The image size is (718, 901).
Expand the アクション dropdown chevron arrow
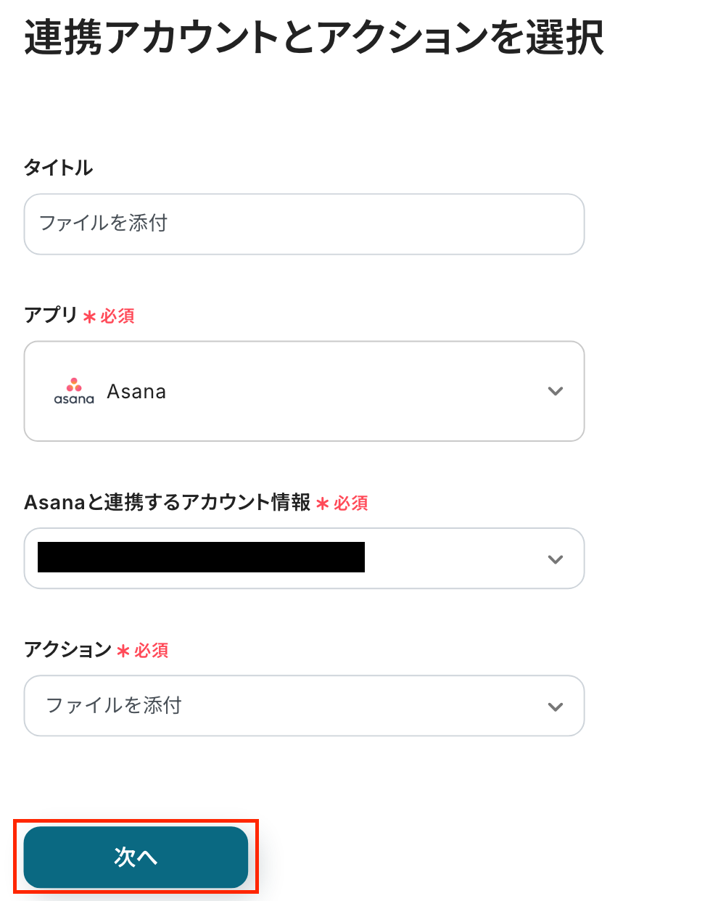click(556, 707)
